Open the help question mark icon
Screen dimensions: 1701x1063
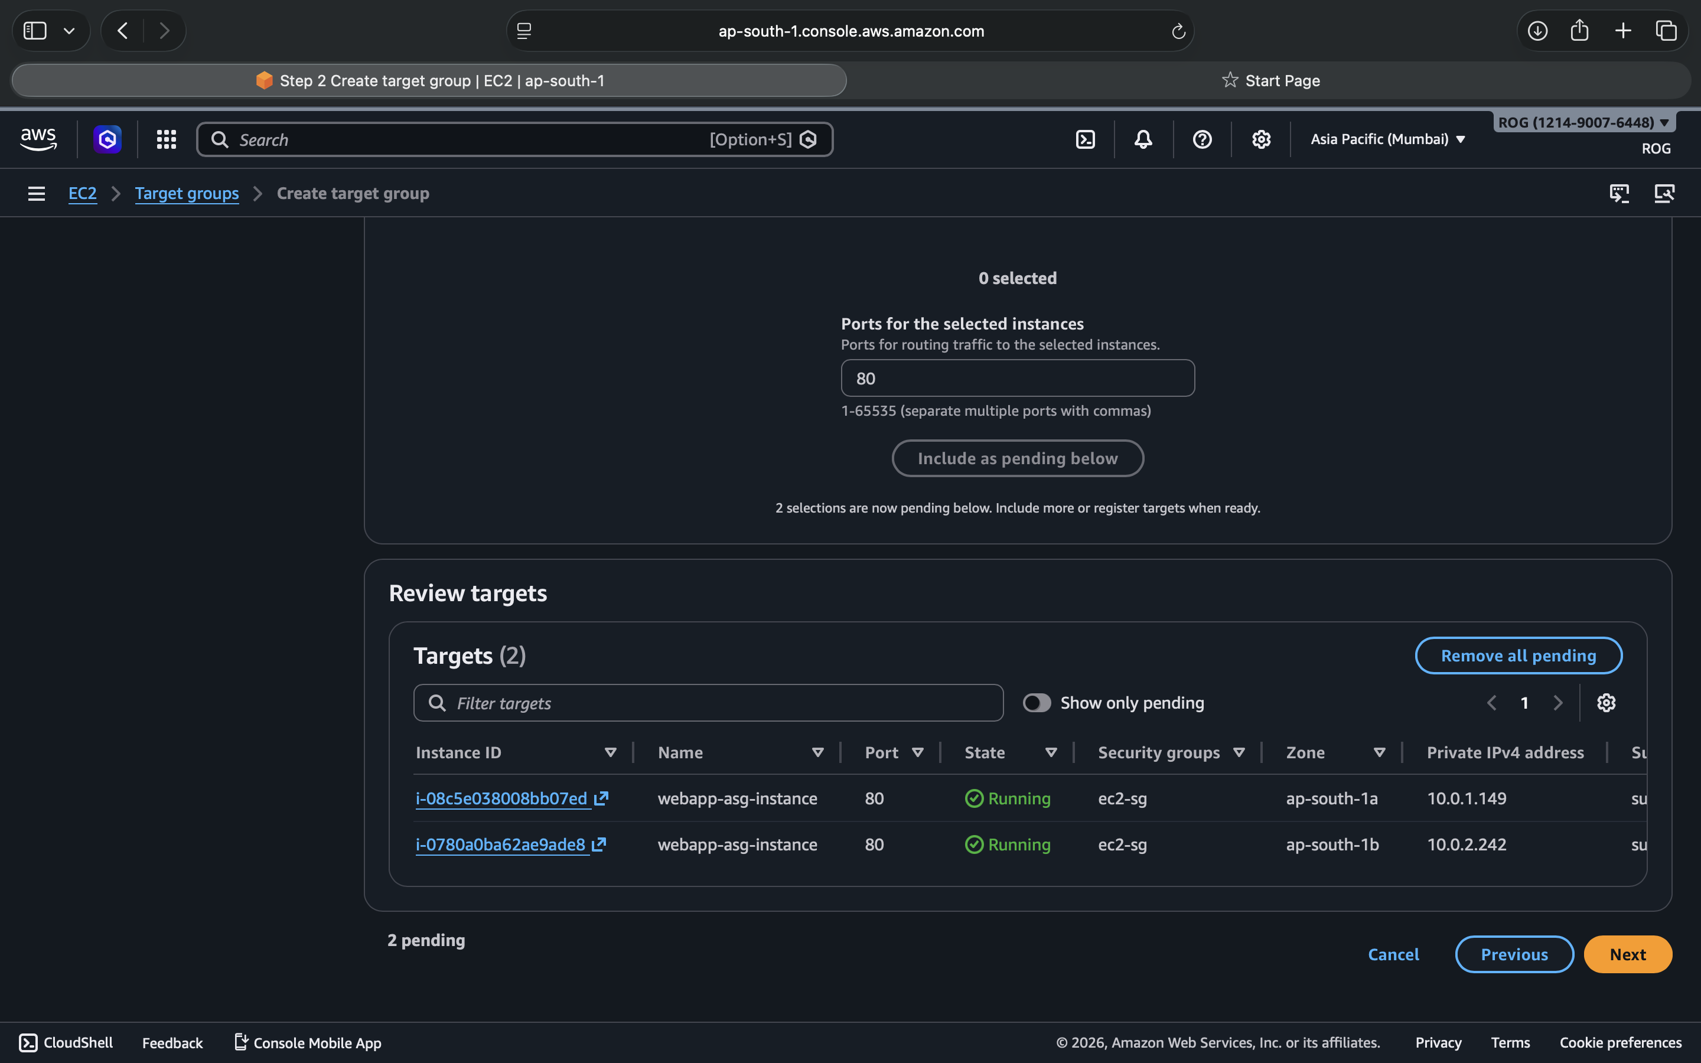[x=1202, y=139]
